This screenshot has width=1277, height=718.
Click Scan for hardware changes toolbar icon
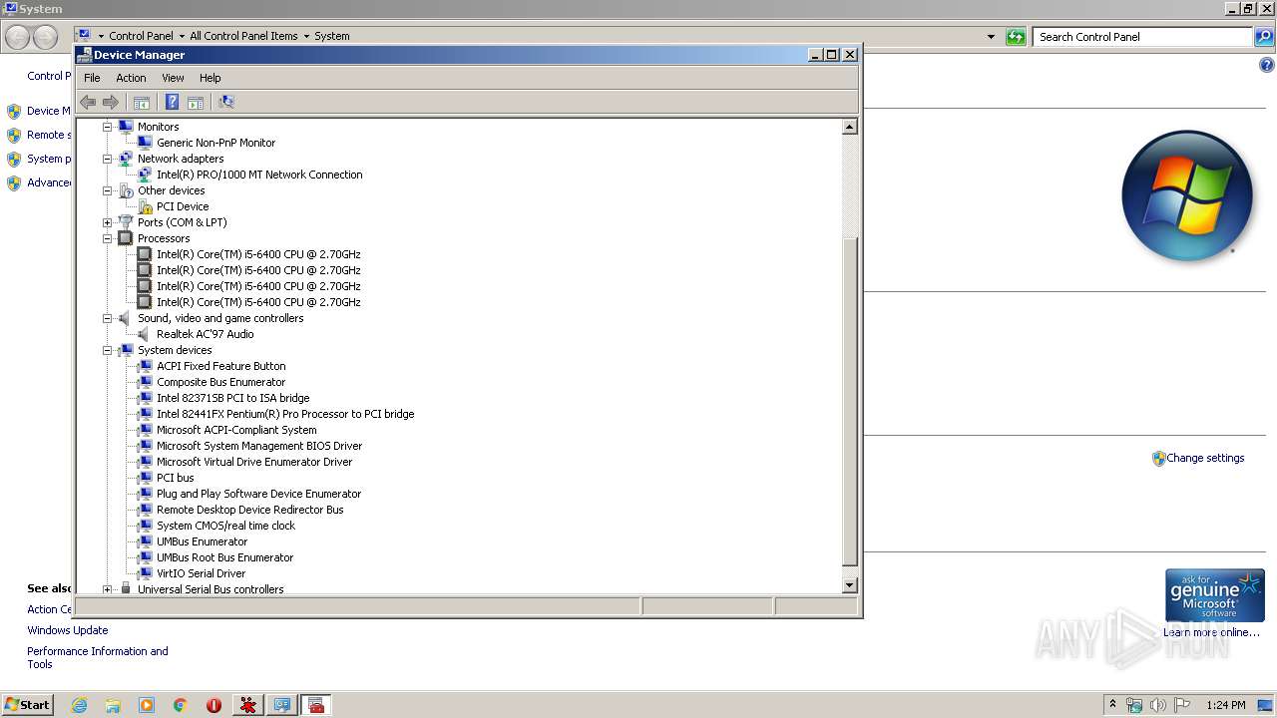tap(226, 102)
